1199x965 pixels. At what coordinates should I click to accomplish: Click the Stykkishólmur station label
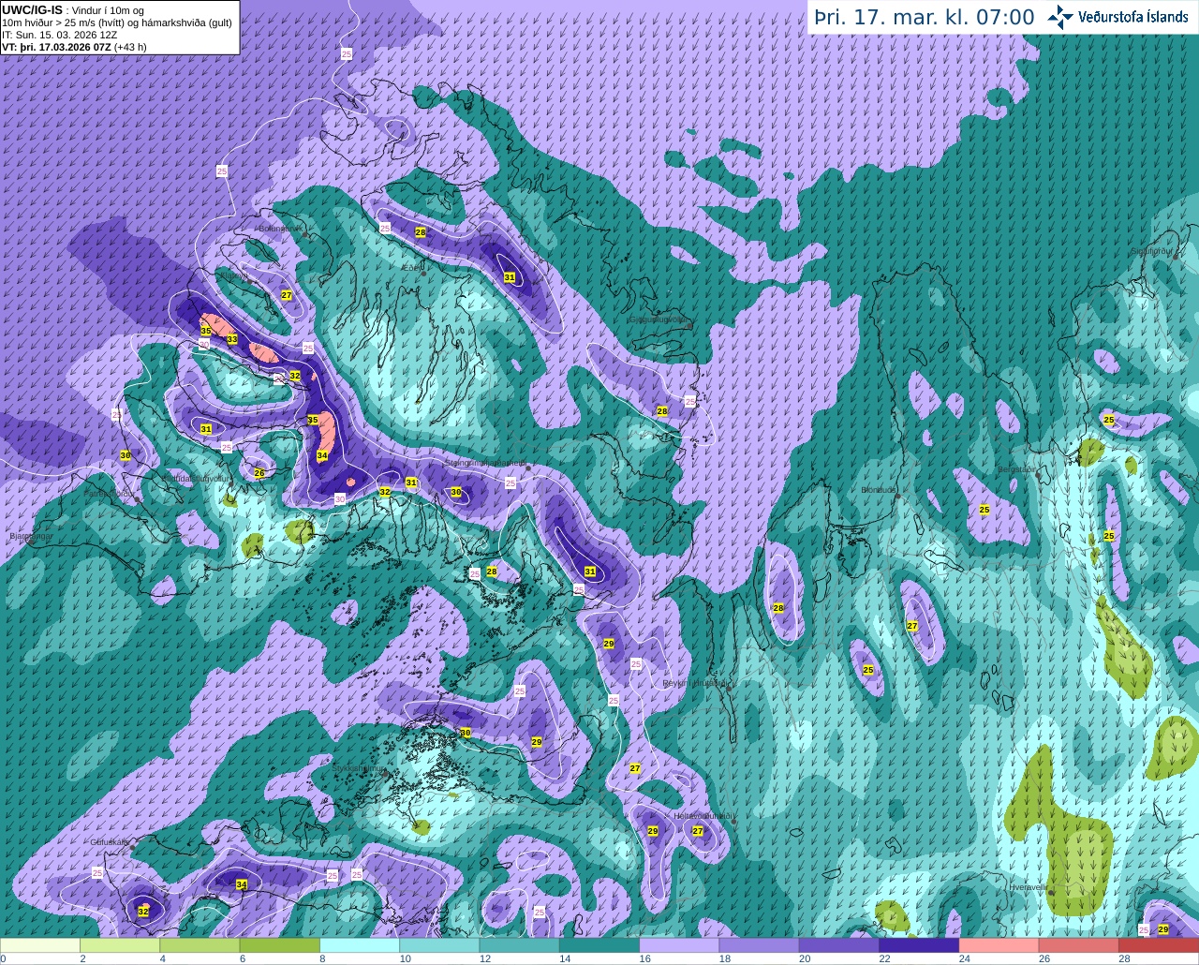coord(360,768)
